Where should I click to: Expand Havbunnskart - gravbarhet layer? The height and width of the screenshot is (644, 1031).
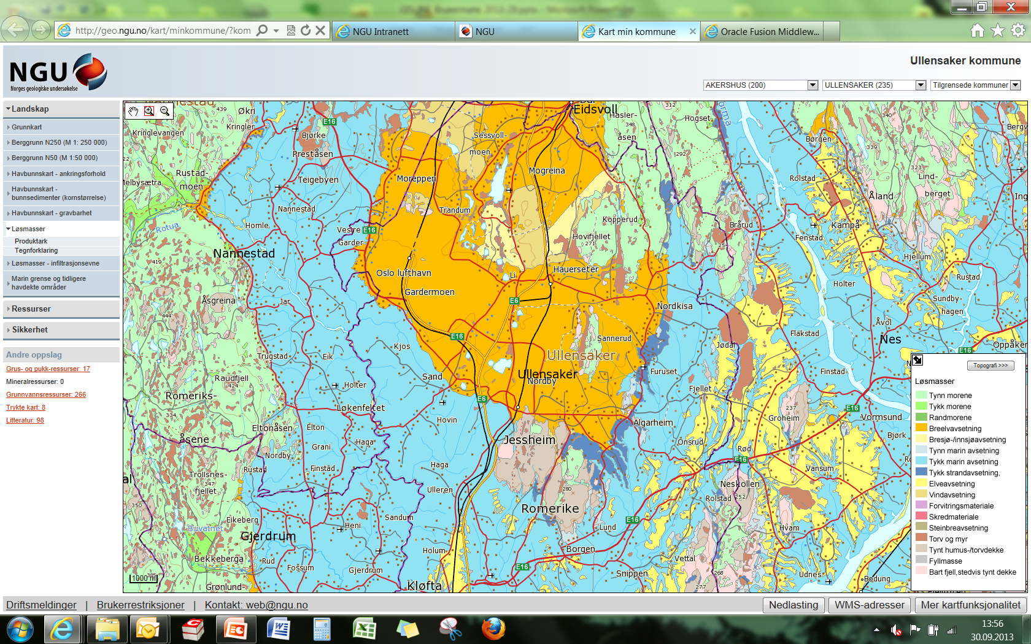pyautogui.click(x=61, y=213)
